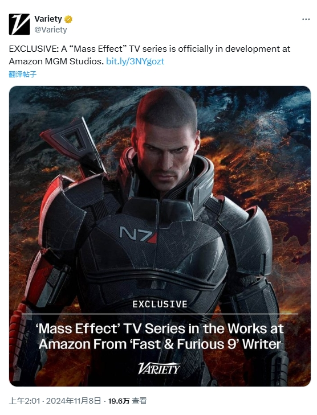The image size is (317, 415).
Task: Follow the bit.ly/3NYgozt link
Action: click(x=135, y=61)
